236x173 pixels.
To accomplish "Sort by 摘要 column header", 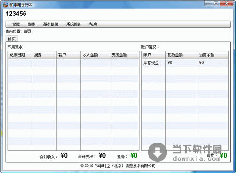I will coord(44,55).
